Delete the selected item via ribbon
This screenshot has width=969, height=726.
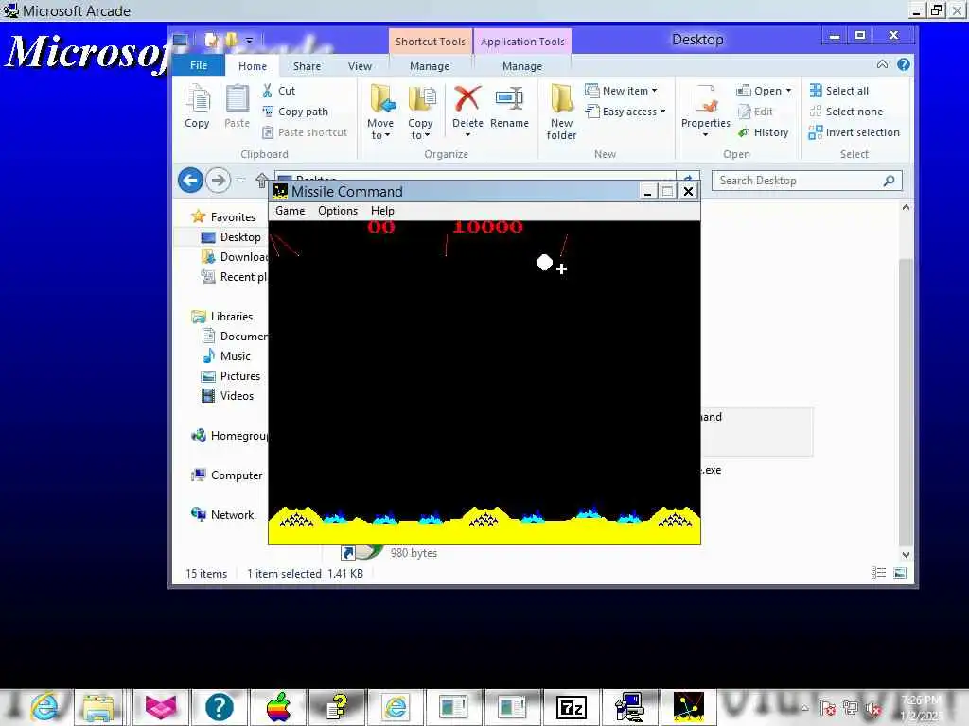[467, 106]
